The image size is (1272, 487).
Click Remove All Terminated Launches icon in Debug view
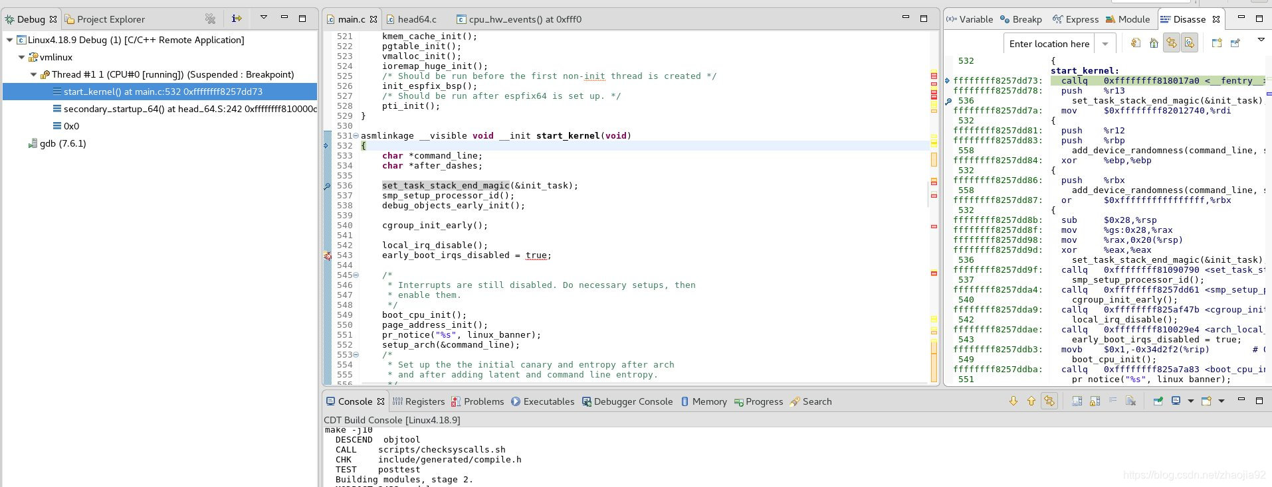tap(211, 19)
